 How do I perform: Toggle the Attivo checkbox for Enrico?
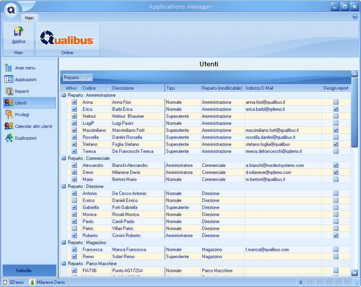[x=74, y=200]
